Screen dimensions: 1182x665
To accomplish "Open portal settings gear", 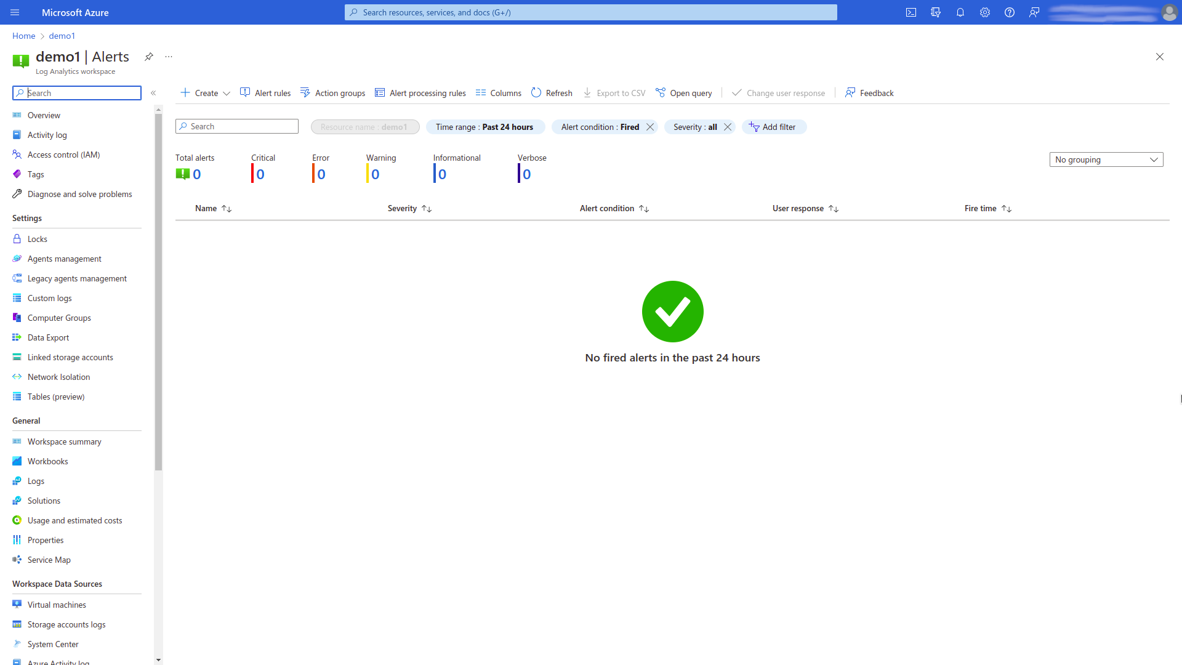I will pyautogui.click(x=985, y=12).
